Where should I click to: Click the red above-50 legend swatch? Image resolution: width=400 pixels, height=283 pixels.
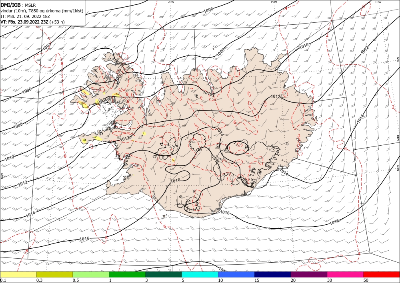tap(382, 274)
